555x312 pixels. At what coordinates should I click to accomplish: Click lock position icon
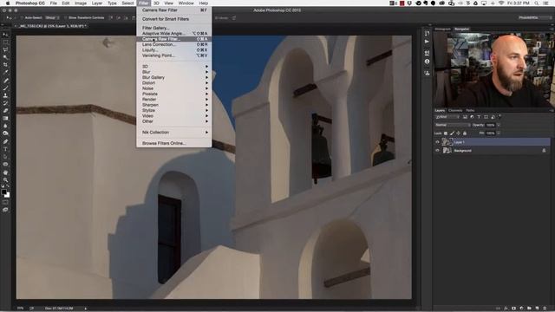(459, 133)
